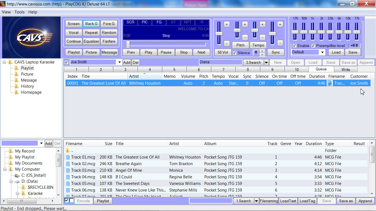
Task: Toggle the Continue playback mode button
Action: point(74,41)
